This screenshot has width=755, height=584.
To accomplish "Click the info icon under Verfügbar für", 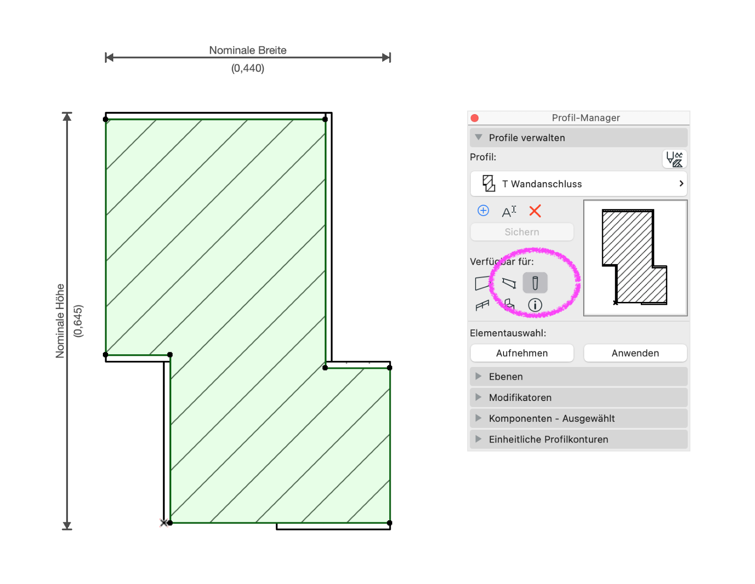I will click(535, 305).
